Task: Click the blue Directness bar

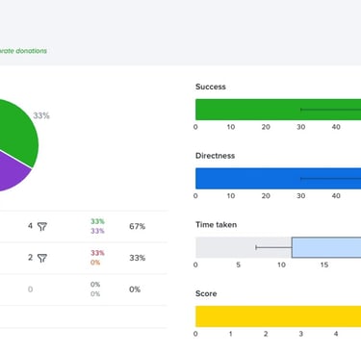Action: click(x=278, y=179)
